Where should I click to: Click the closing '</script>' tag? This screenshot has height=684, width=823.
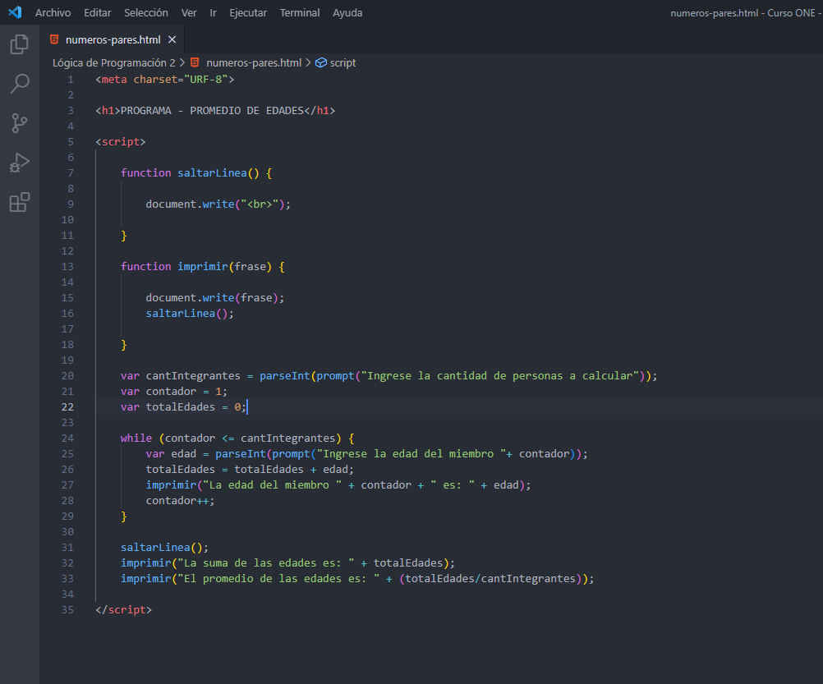click(124, 609)
